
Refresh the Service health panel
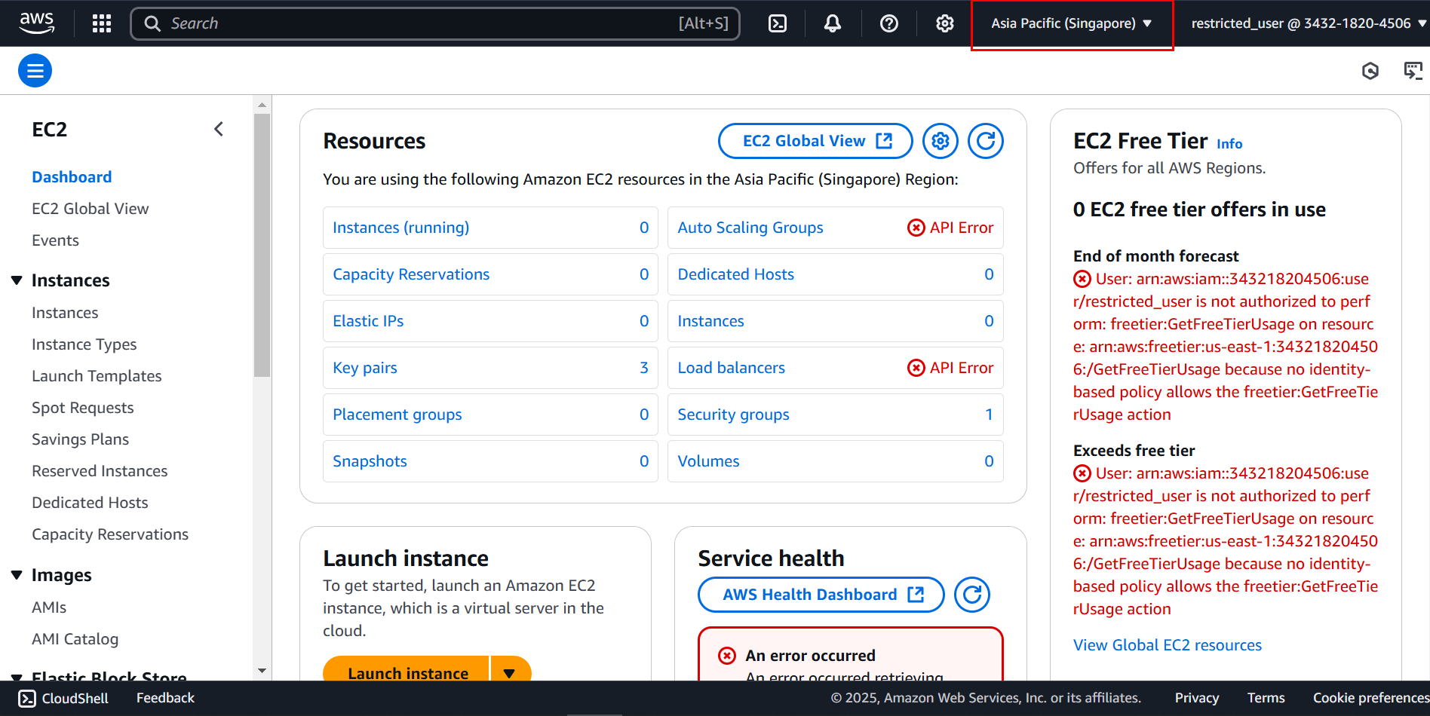[972, 595]
